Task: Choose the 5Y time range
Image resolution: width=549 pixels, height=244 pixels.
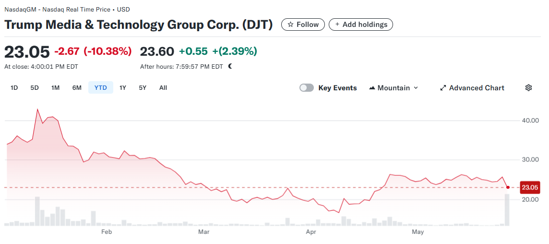Action: 143,87
